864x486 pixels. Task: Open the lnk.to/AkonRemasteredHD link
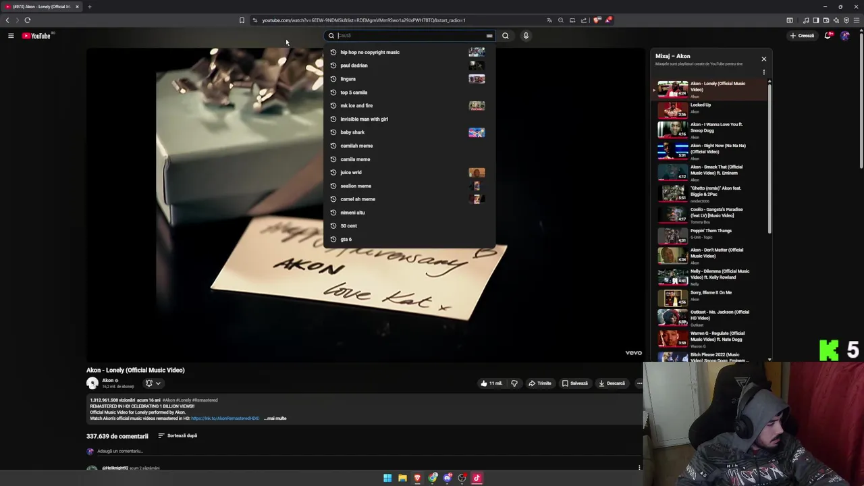pyautogui.click(x=225, y=418)
